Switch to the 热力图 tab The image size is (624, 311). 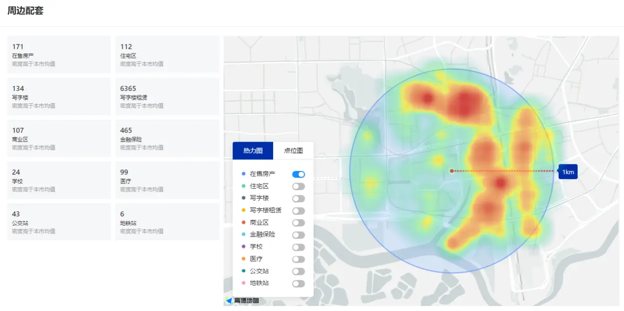[x=253, y=151]
